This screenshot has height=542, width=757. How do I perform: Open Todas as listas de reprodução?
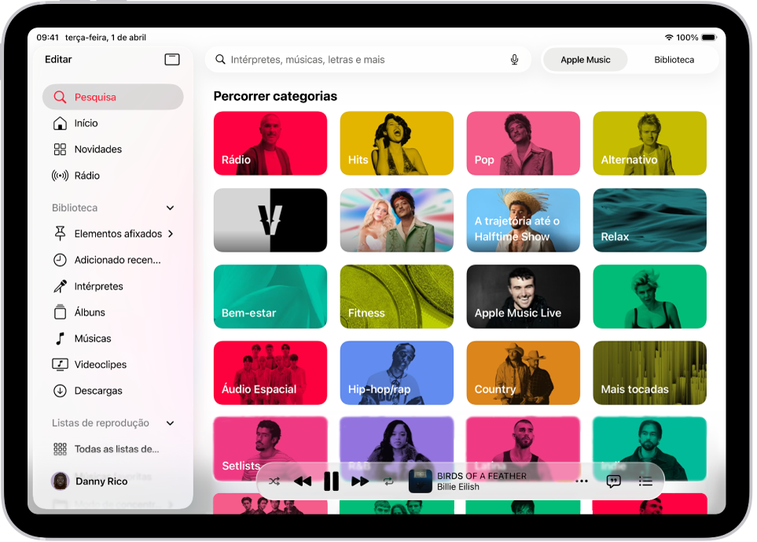[113, 449]
